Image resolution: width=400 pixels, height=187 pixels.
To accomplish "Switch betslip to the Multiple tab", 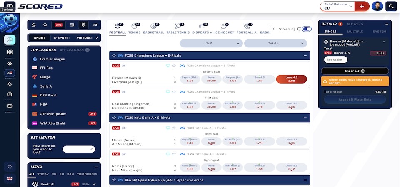I will click(355, 32).
